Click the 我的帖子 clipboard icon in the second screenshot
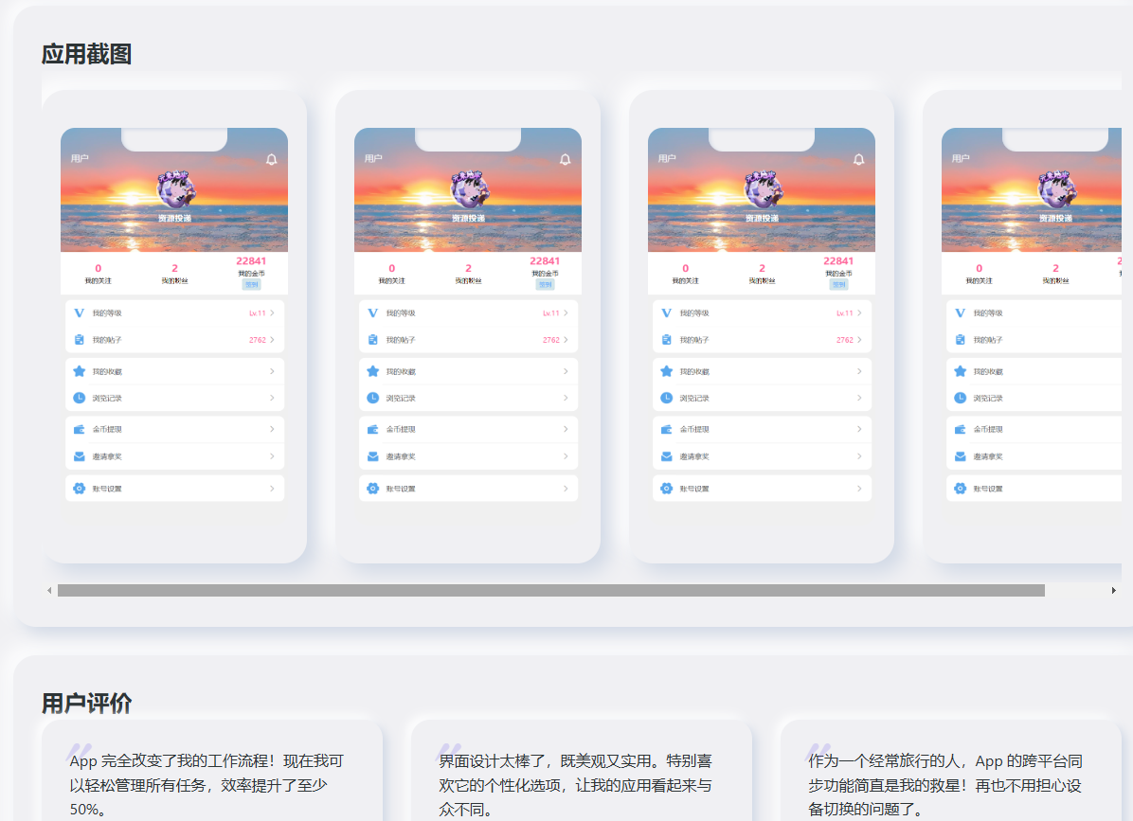This screenshot has width=1133, height=821. pyautogui.click(x=373, y=340)
